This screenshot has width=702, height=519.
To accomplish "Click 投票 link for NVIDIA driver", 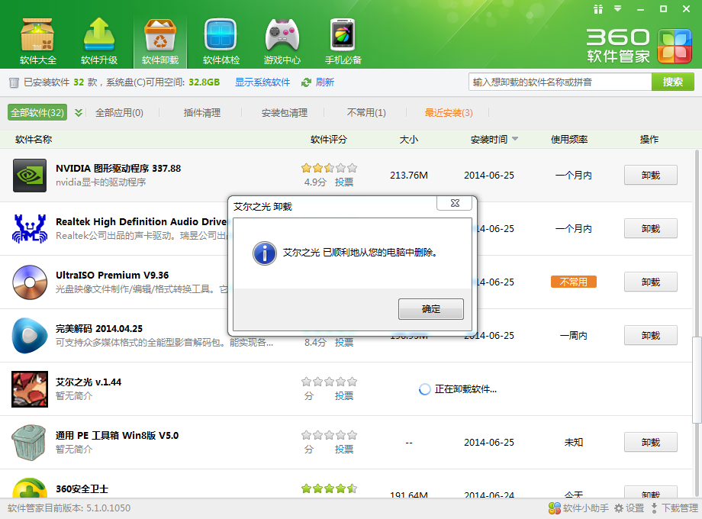I will (344, 182).
